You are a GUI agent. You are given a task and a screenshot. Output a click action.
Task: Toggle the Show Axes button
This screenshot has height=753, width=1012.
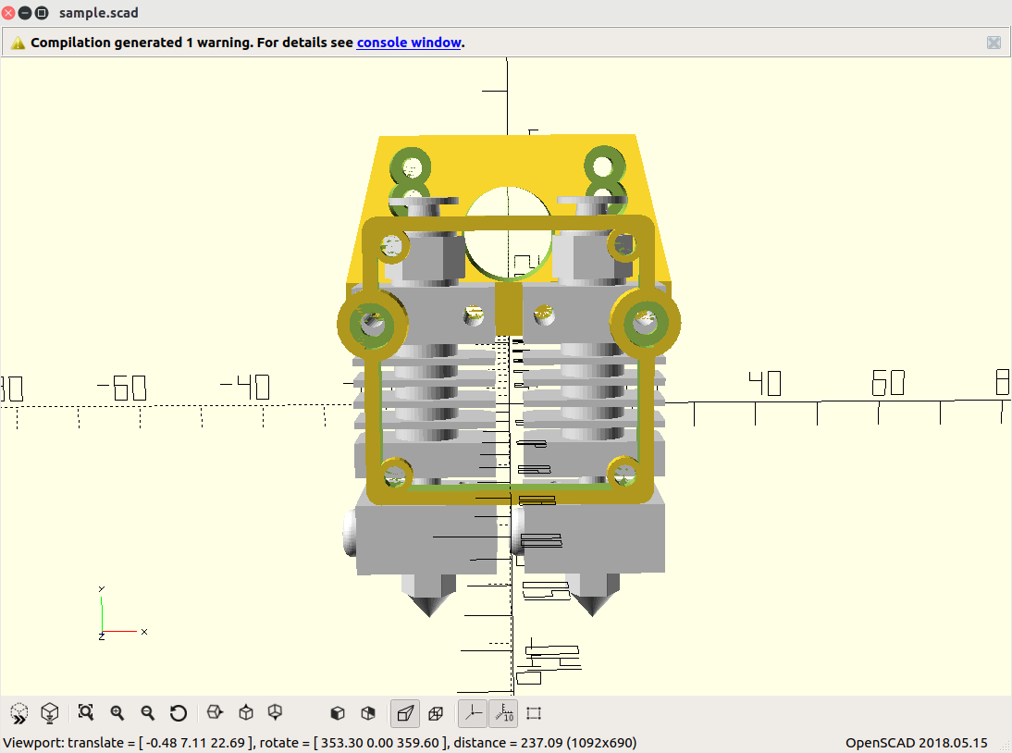[x=473, y=713]
